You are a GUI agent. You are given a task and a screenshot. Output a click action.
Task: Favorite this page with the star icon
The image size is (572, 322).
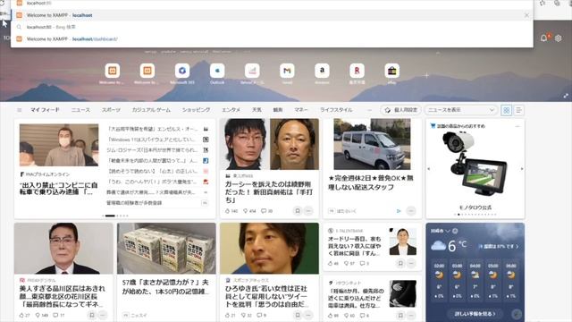[x=543, y=3]
